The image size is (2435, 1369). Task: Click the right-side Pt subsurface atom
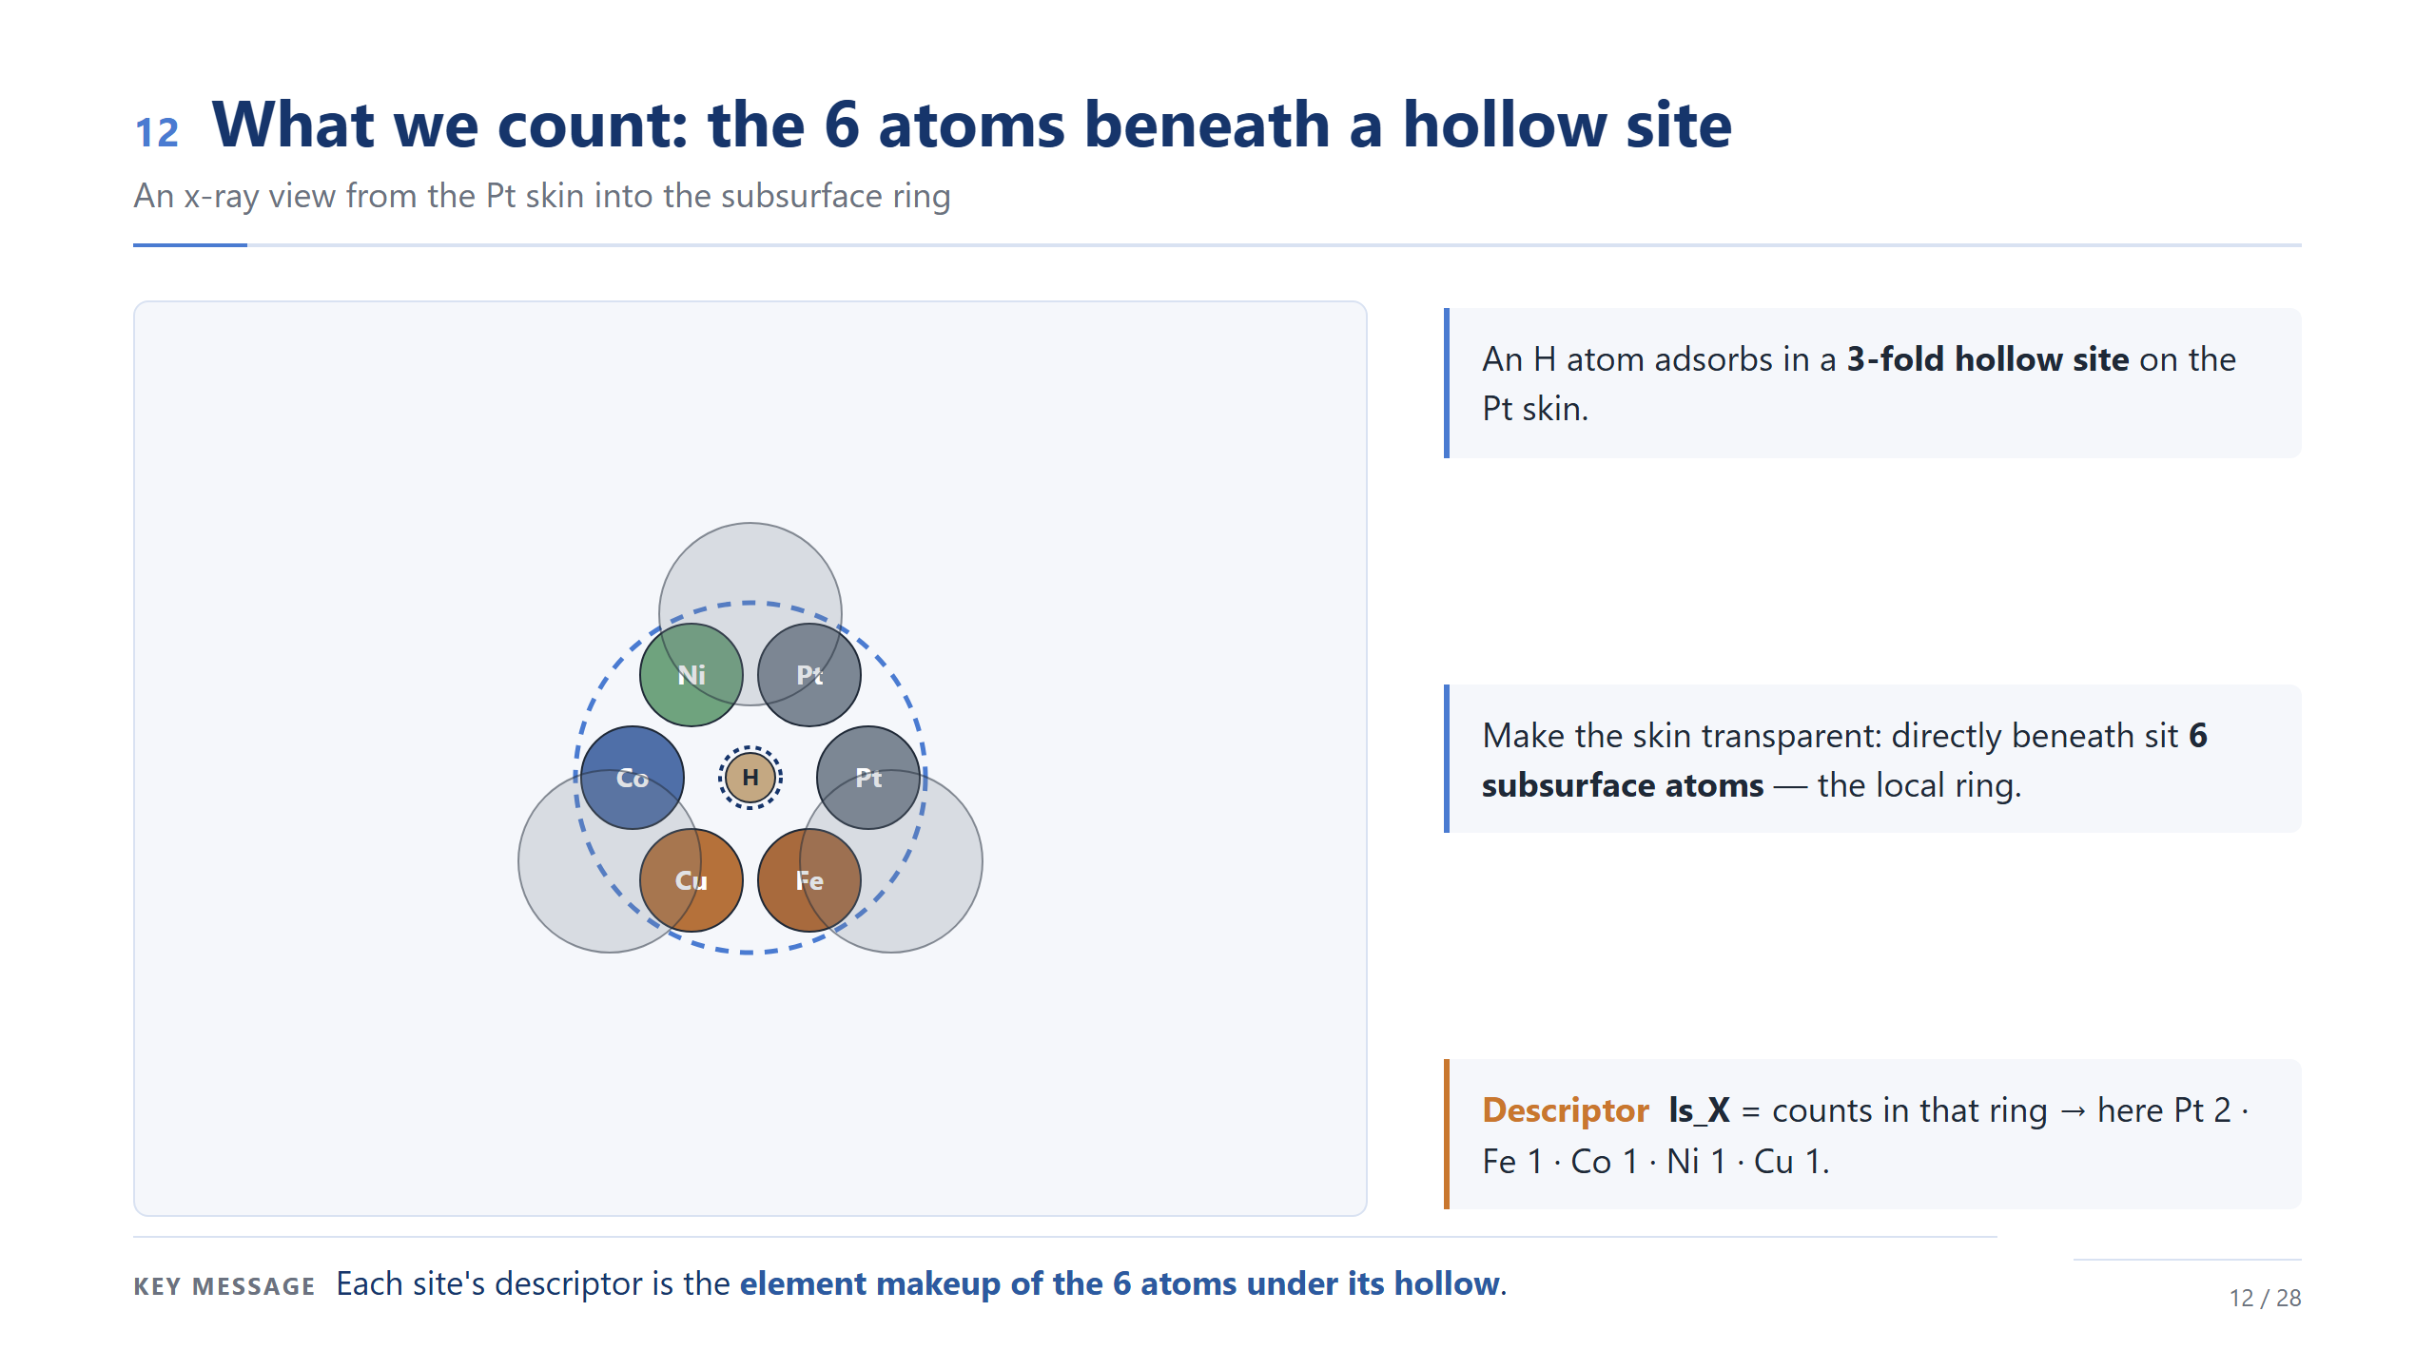coord(868,778)
